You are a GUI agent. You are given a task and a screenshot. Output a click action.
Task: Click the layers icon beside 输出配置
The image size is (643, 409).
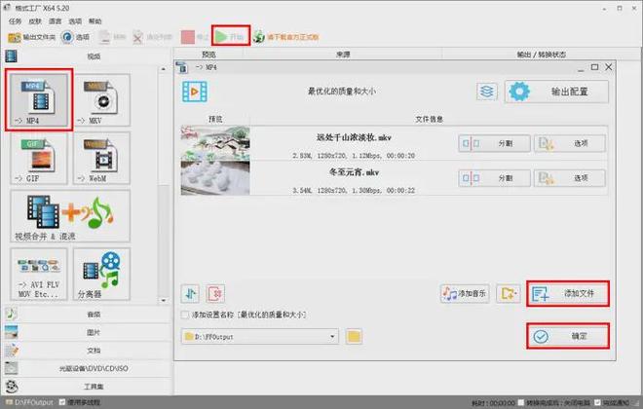coord(487,92)
